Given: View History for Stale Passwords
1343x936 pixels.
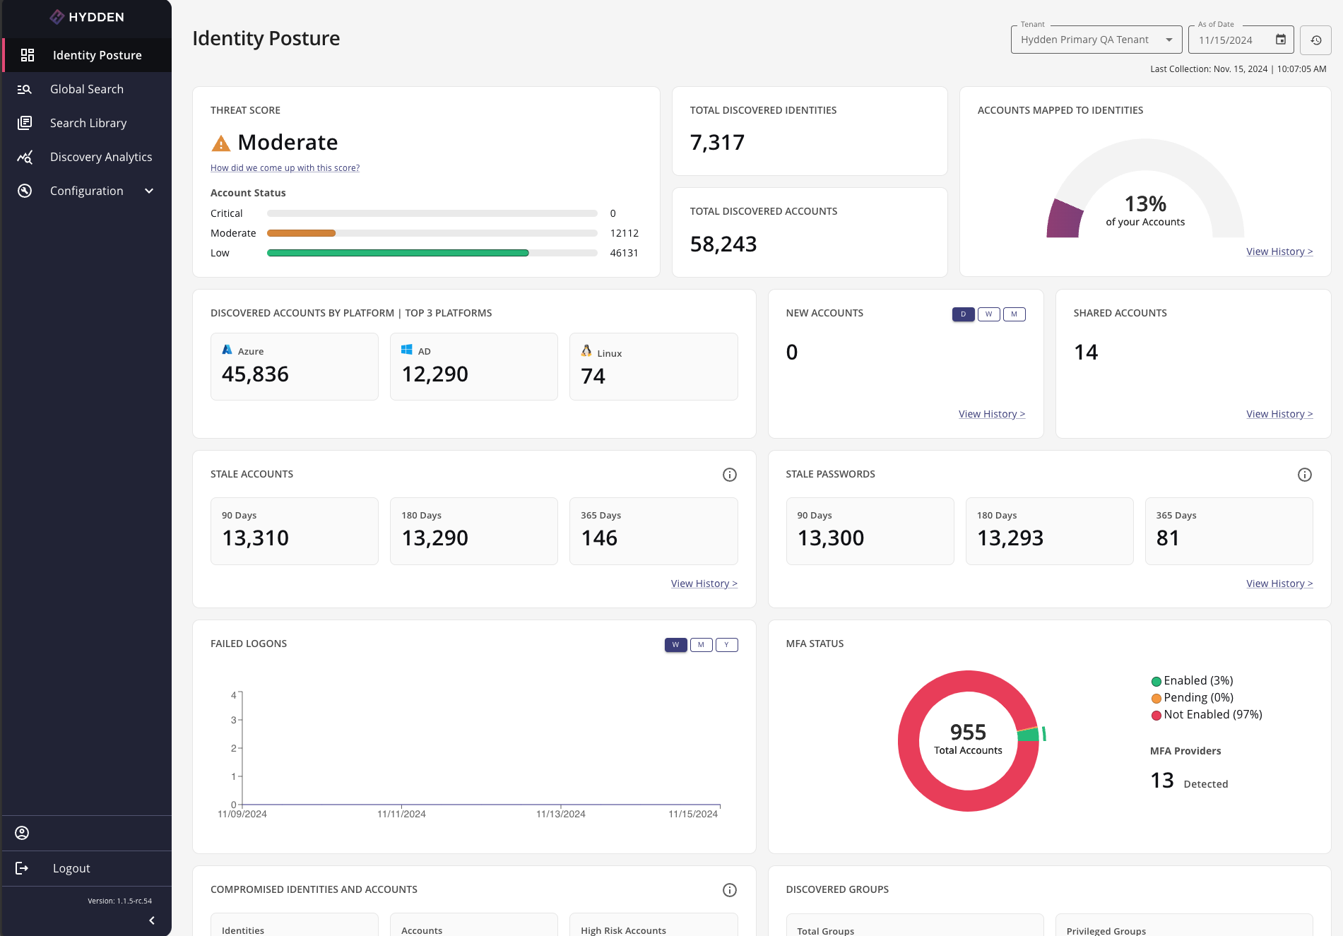Looking at the screenshot, I should coord(1279,583).
